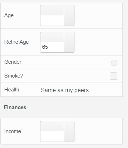Click the Income label text

[x=13, y=131]
